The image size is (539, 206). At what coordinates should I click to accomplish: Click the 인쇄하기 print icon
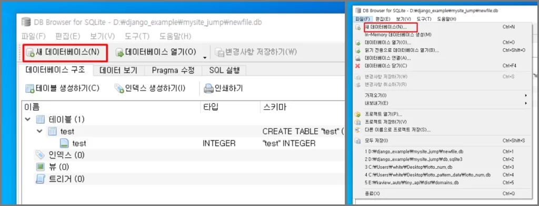(x=208, y=89)
